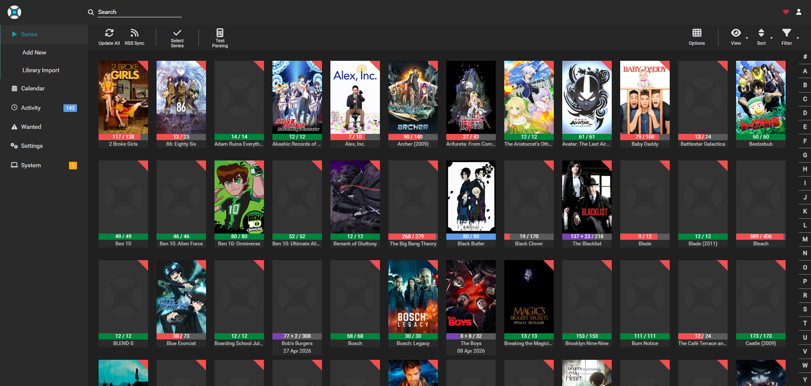Image resolution: width=811 pixels, height=386 pixels.
Task: Expand the Filter dropdown
Action: 786,33
